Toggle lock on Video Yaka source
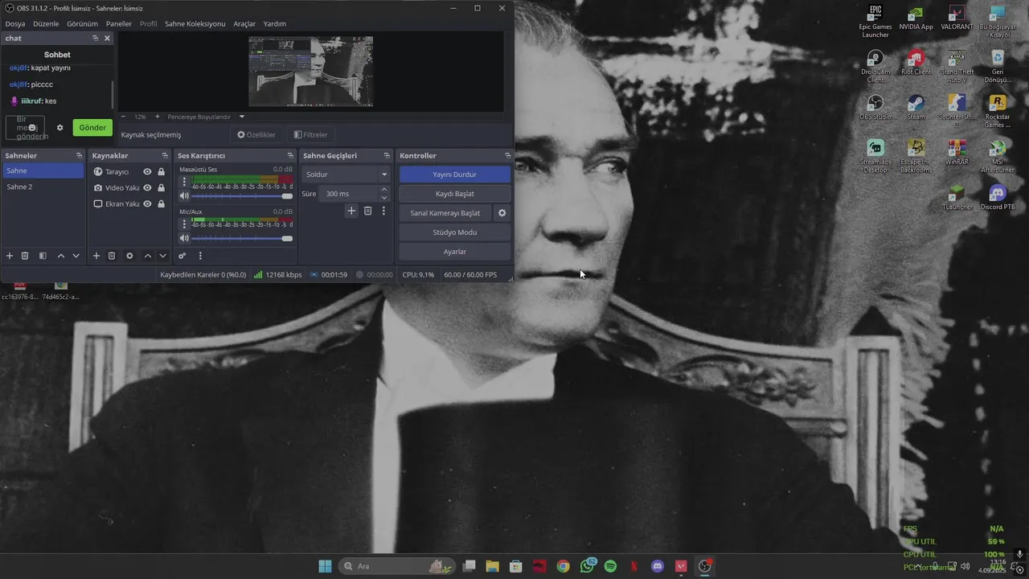1029x579 pixels. pyautogui.click(x=161, y=187)
